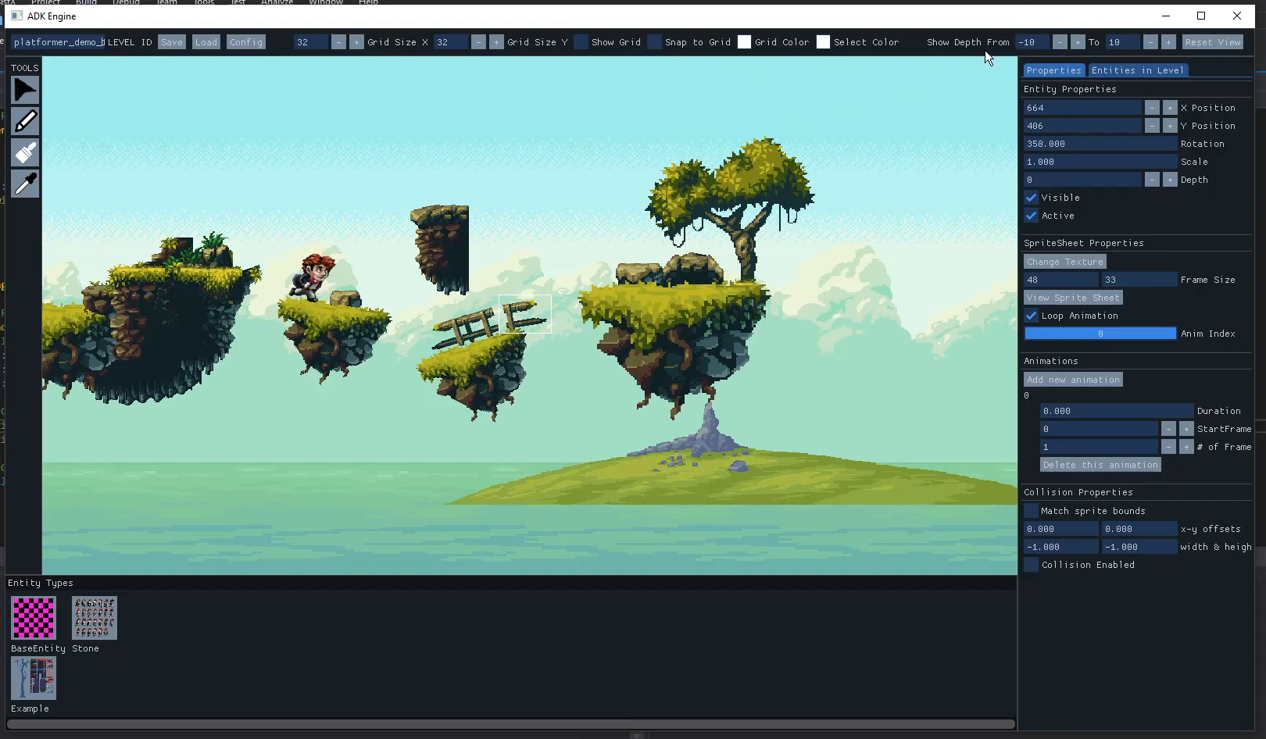Select the BaseEntity entity type thumbnail
1266x739 pixels.
pyautogui.click(x=34, y=618)
